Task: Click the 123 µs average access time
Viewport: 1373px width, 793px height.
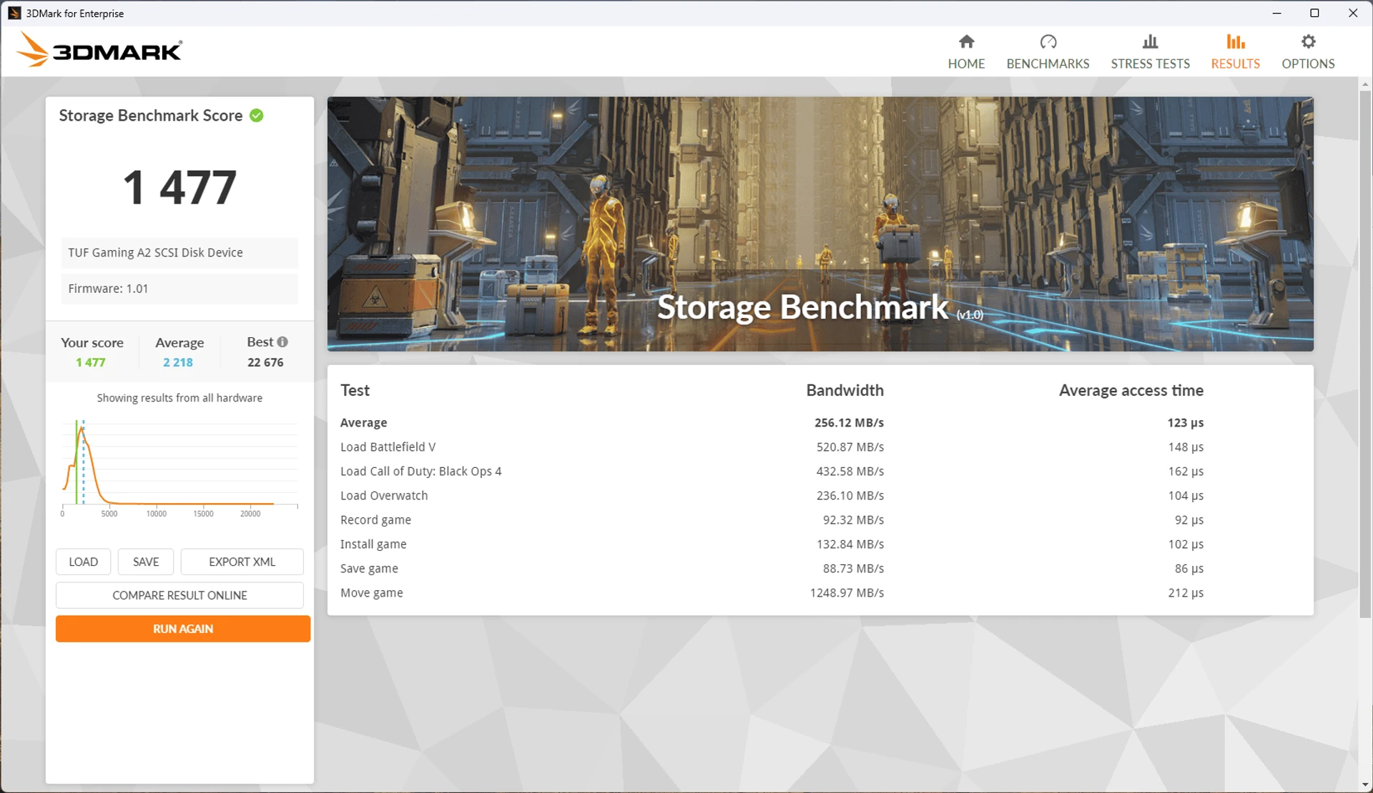Action: (1185, 423)
